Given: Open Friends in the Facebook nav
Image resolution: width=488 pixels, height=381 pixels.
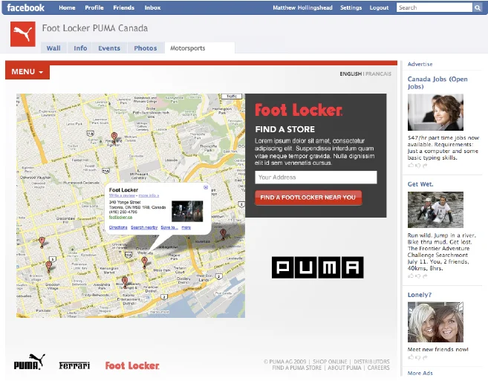Looking at the screenshot, I should (123, 7).
